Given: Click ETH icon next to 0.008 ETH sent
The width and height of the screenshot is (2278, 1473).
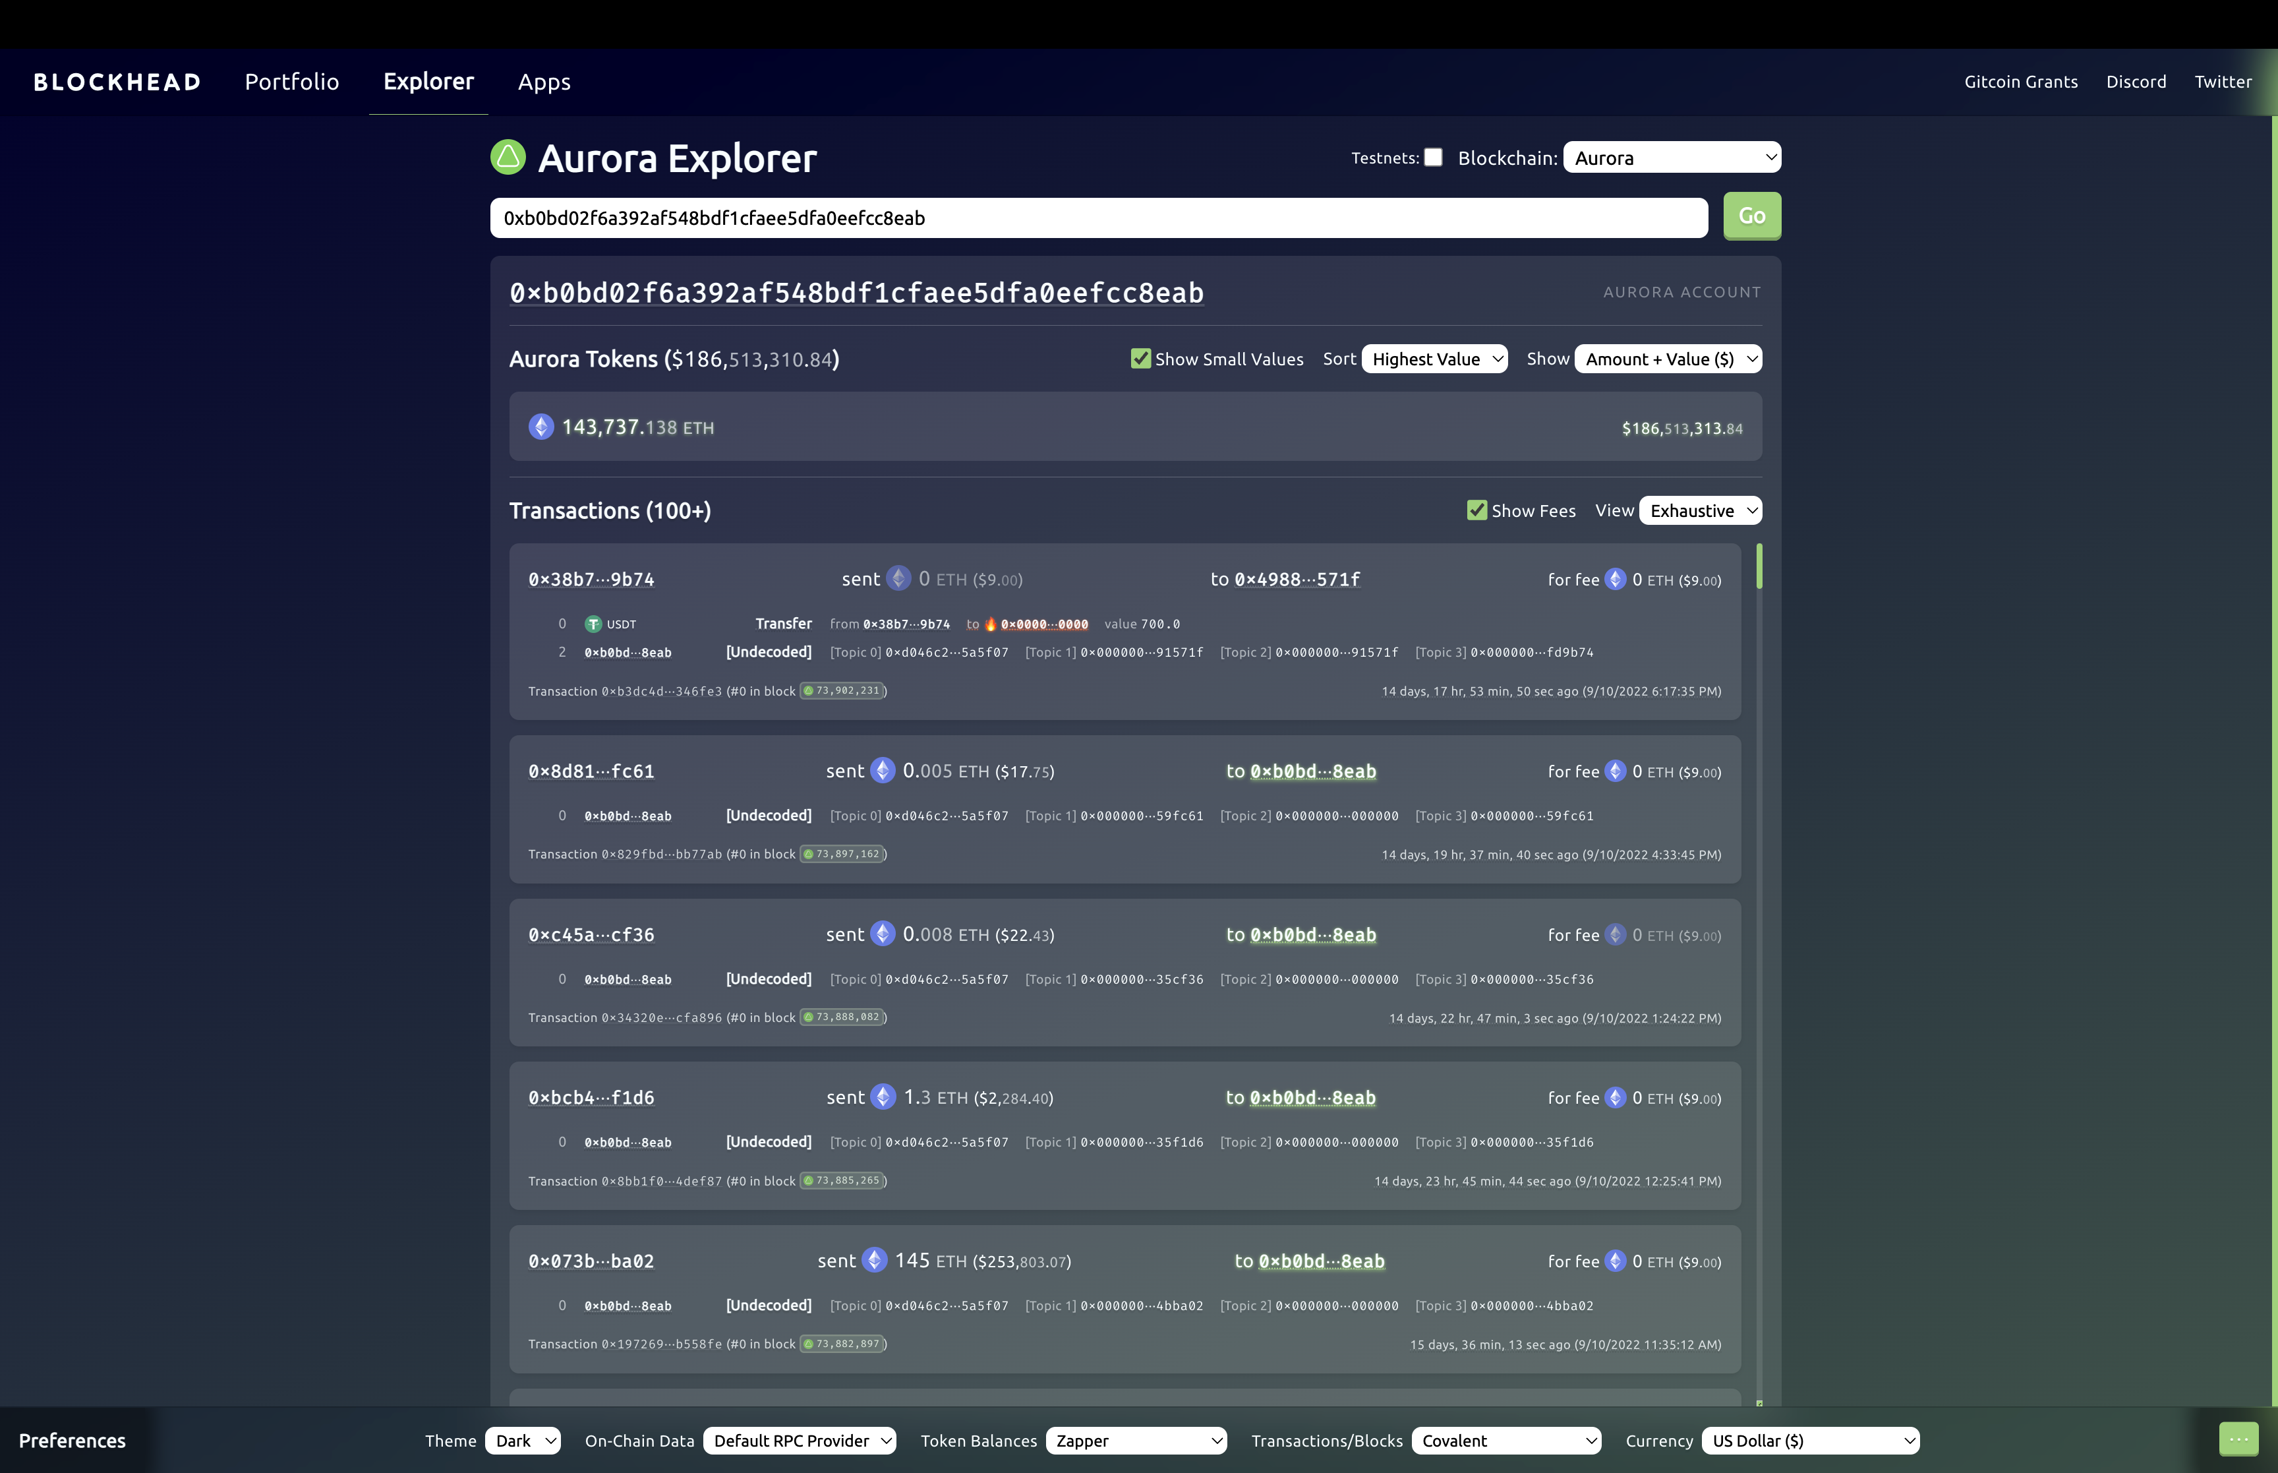Looking at the screenshot, I should [883, 934].
